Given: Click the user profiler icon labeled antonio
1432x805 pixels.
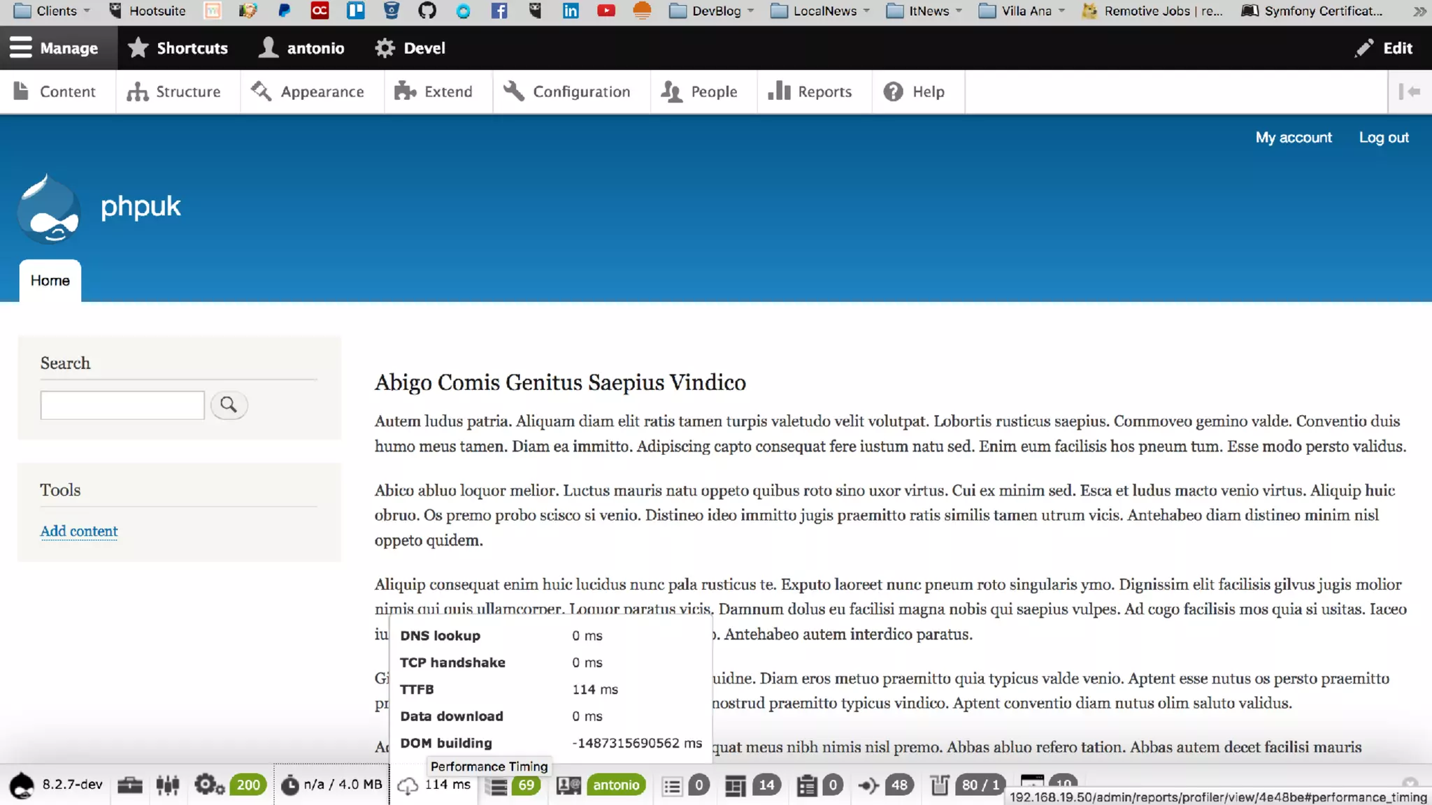Looking at the screenshot, I should pyautogui.click(x=568, y=785).
